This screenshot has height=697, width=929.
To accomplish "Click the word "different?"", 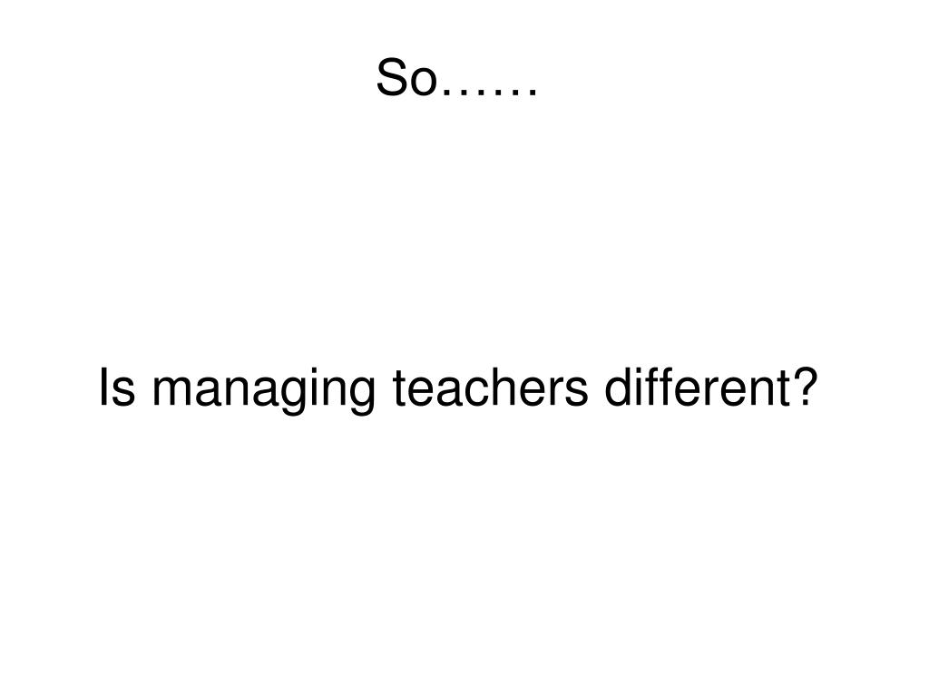I will (711, 387).
